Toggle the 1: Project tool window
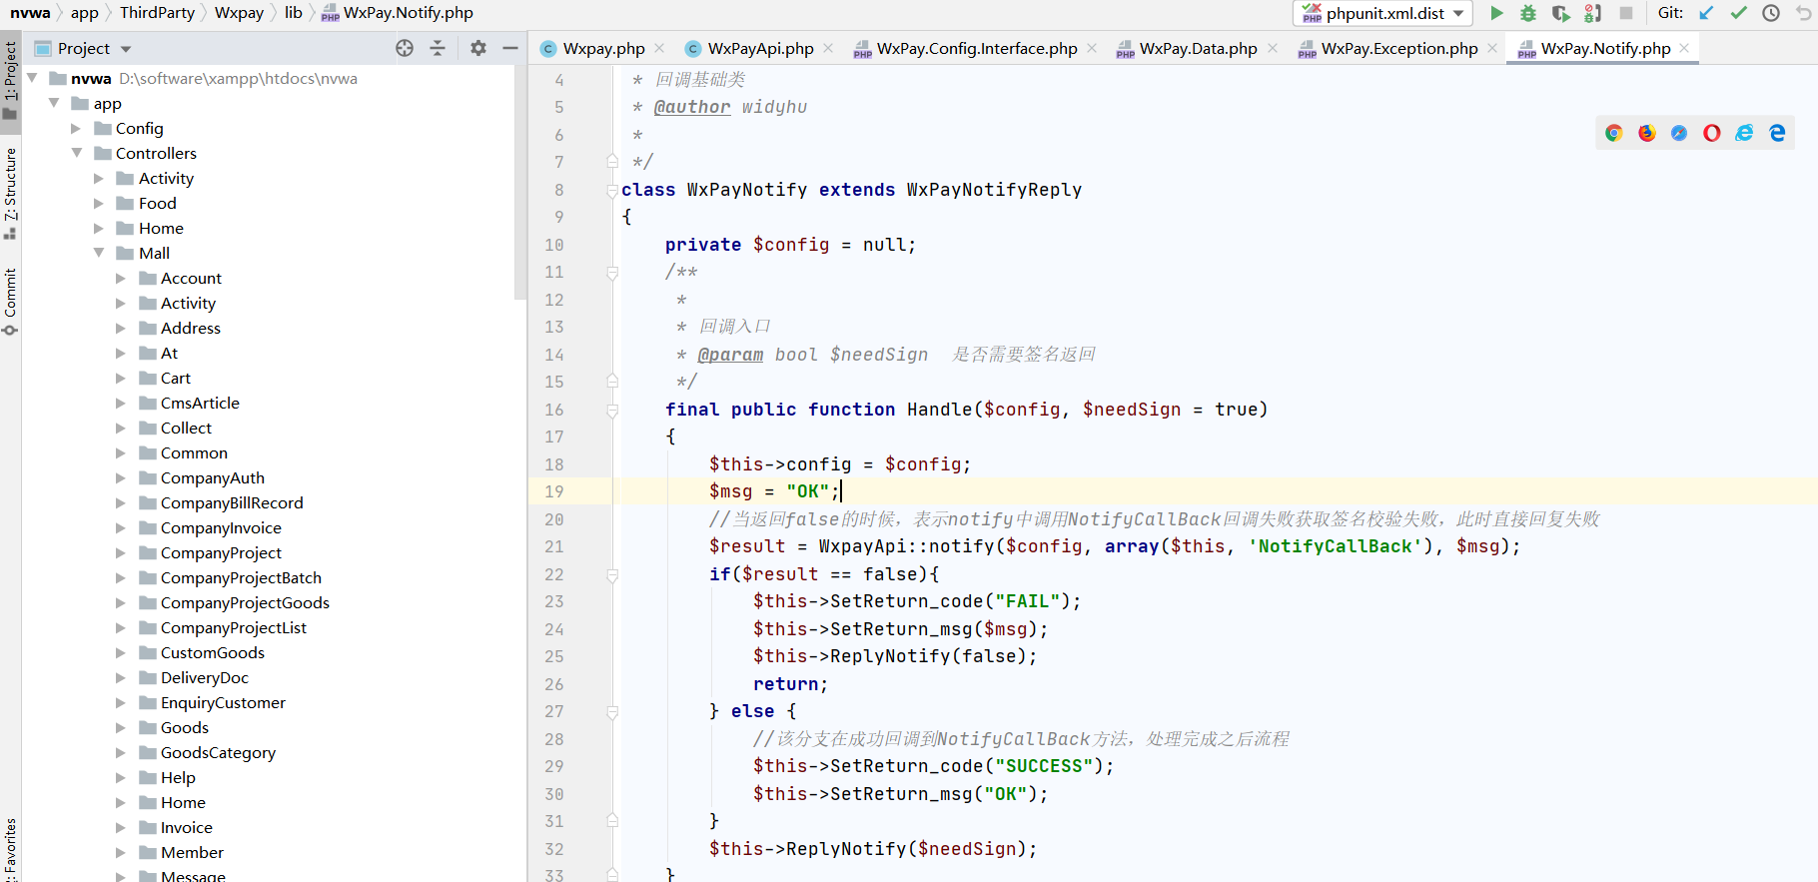Screen dimensions: 1818x882 click(10, 80)
